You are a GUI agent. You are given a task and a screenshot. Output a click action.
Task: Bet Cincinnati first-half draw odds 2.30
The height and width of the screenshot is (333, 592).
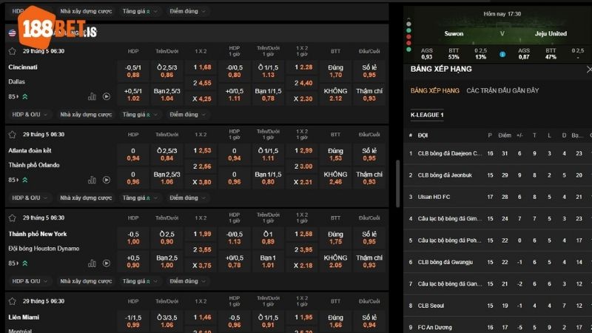303,99
